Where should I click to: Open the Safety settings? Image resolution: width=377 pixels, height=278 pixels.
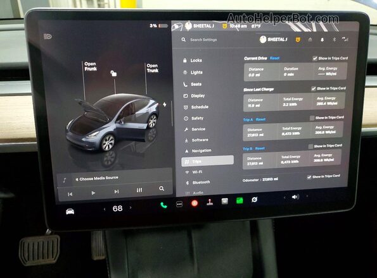194,118
